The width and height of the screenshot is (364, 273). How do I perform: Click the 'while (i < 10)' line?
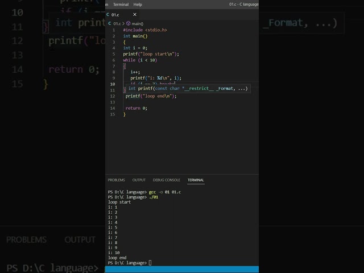[x=140, y=60]
